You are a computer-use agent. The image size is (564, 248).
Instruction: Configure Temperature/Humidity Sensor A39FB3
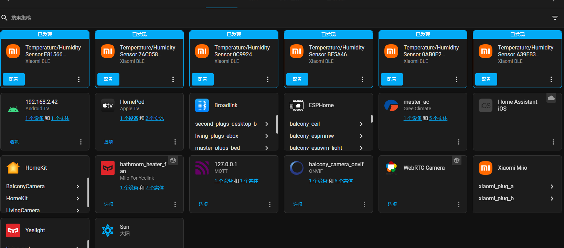coord(486,79)
